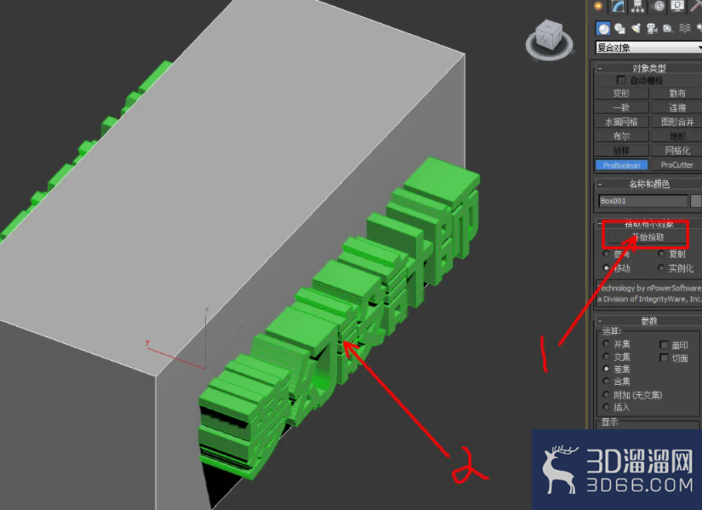The width and height of the screenshot is (702, 510).
Task: Open the Display command panel tab
Action: 677,6
